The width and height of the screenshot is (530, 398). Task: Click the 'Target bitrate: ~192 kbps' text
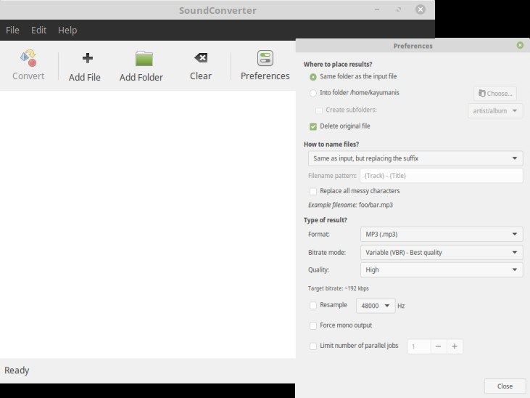(x=339, y=288)
